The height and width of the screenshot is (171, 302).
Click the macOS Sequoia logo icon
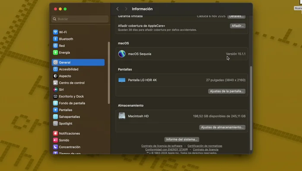[x=122, y=54]
